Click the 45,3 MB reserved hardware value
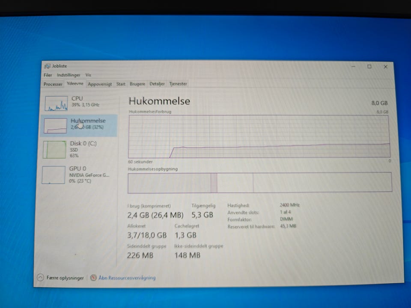Viewport: 411px width, 308px height. [288, 226]
